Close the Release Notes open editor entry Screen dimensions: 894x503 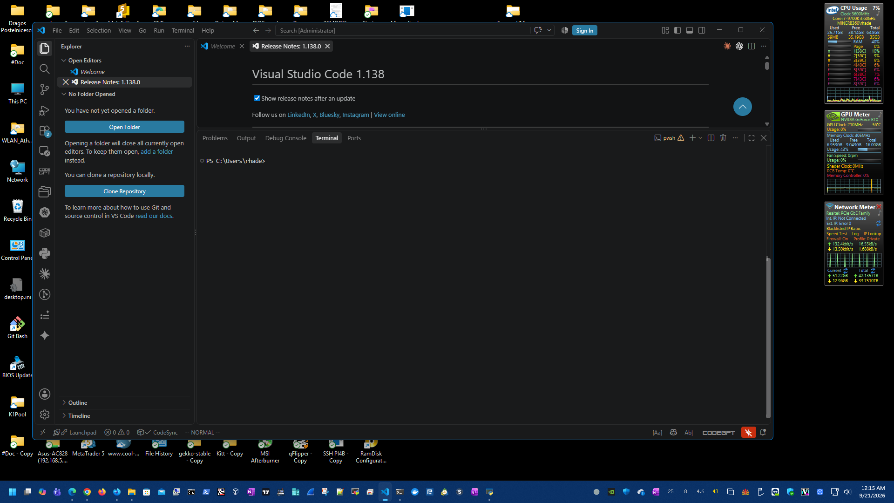pos(65,82)
